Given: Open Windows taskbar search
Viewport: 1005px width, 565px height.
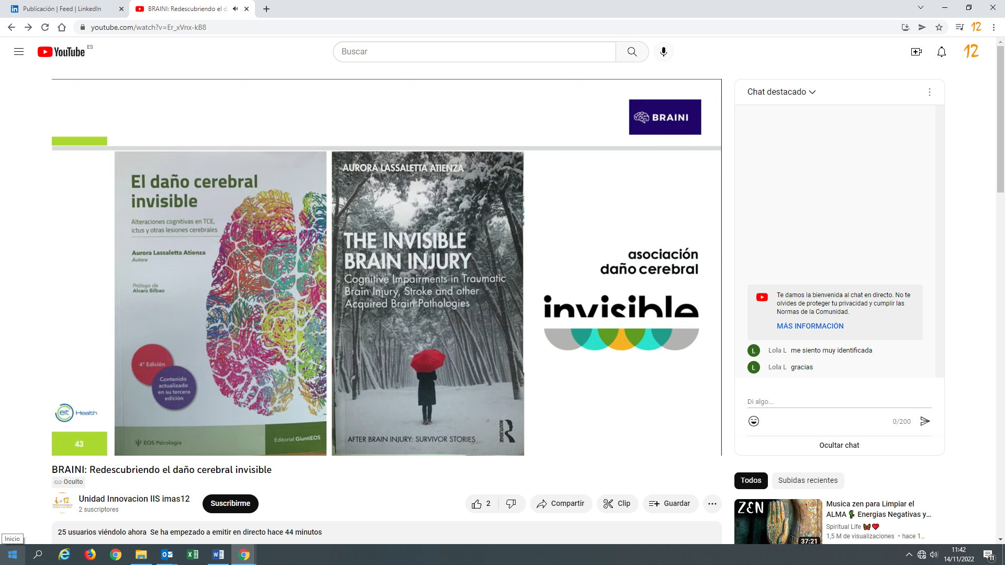Looking at the screenshot, I should coord(38,555).
